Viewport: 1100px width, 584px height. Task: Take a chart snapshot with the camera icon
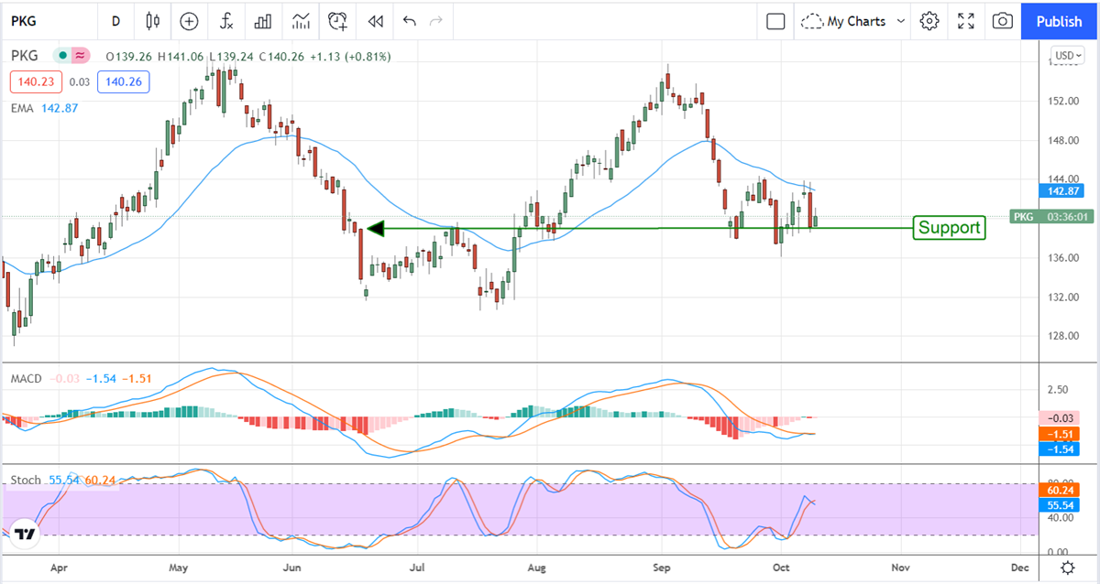[x=1003, y=20]
